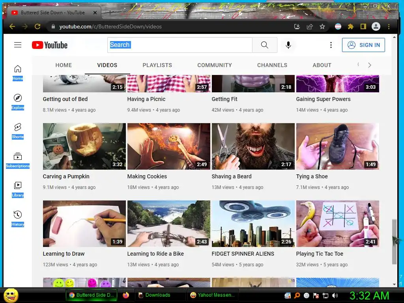Click the striped extension icon in toolbar

338,26
